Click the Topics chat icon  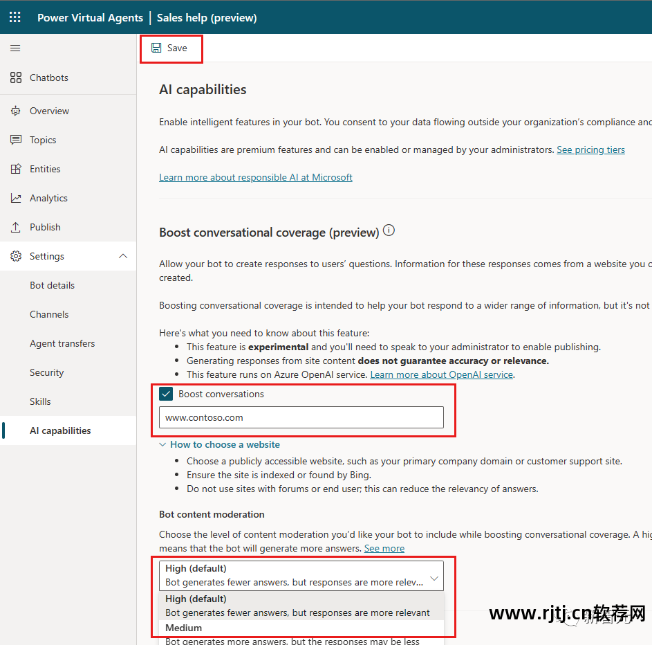(x=16, y=140)
